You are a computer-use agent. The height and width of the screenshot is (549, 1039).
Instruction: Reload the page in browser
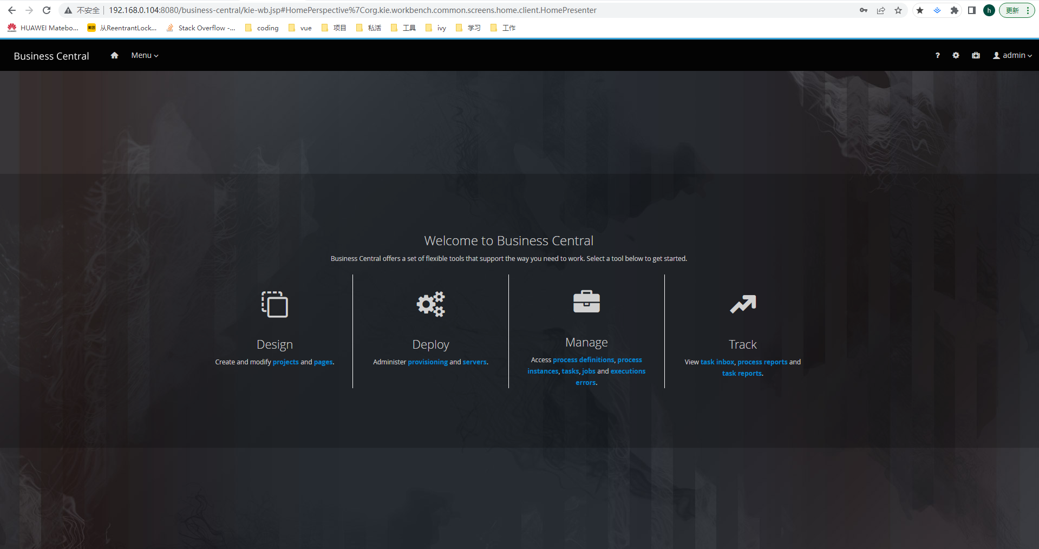click(47, 10)
